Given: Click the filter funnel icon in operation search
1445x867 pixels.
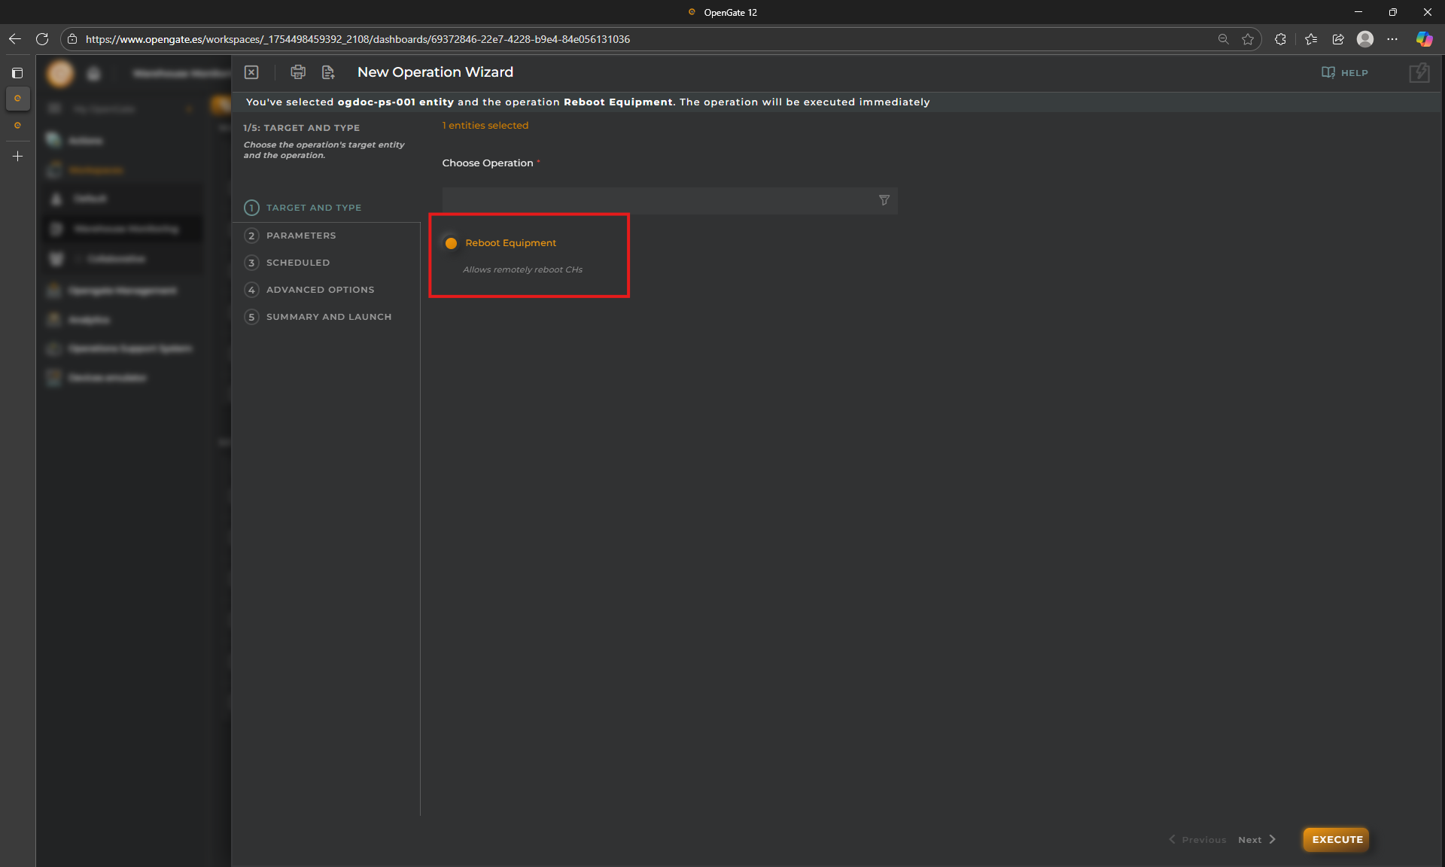Looking at the screenshot, I should click(x=884, y=200).
